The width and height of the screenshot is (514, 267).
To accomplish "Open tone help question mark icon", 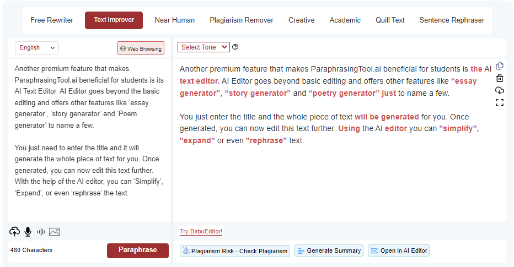I will [235, 47].
